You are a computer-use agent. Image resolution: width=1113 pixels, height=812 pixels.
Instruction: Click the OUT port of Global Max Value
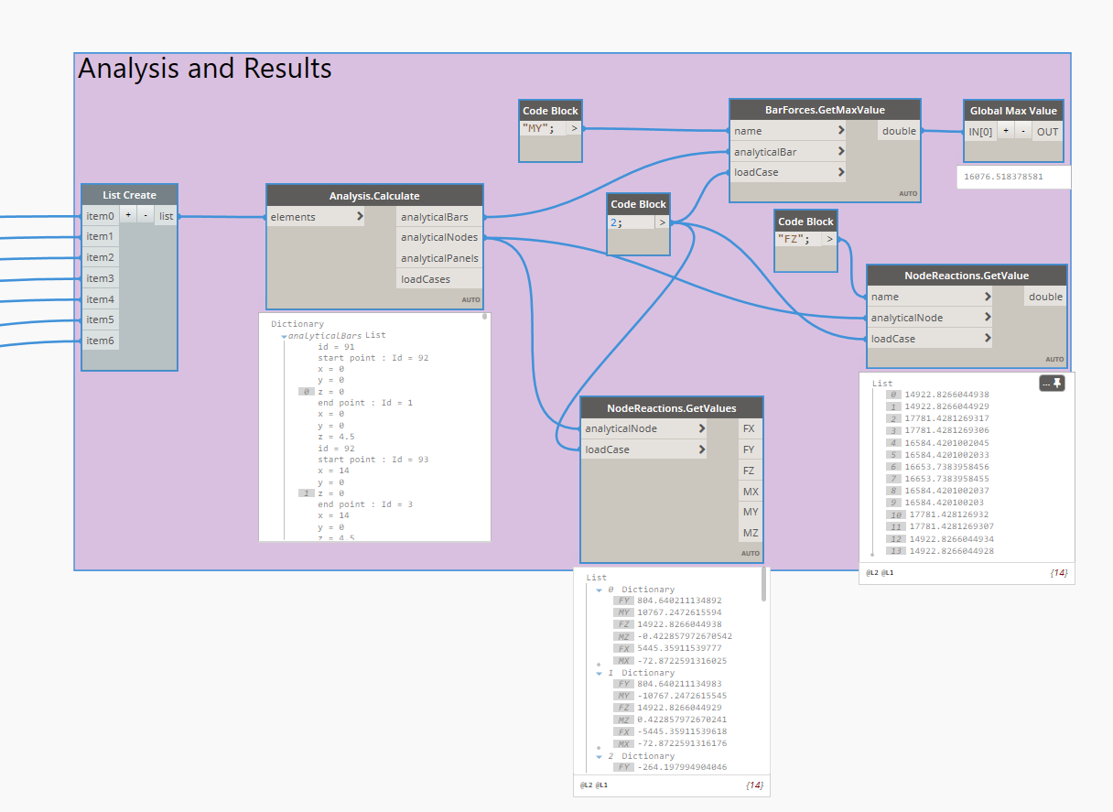[1047, 131]
